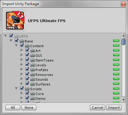Image resolution: width=128 pixels, height=115 pixels.
Task: Click the NEW badge on Scripts row
Action: (116, 88)
